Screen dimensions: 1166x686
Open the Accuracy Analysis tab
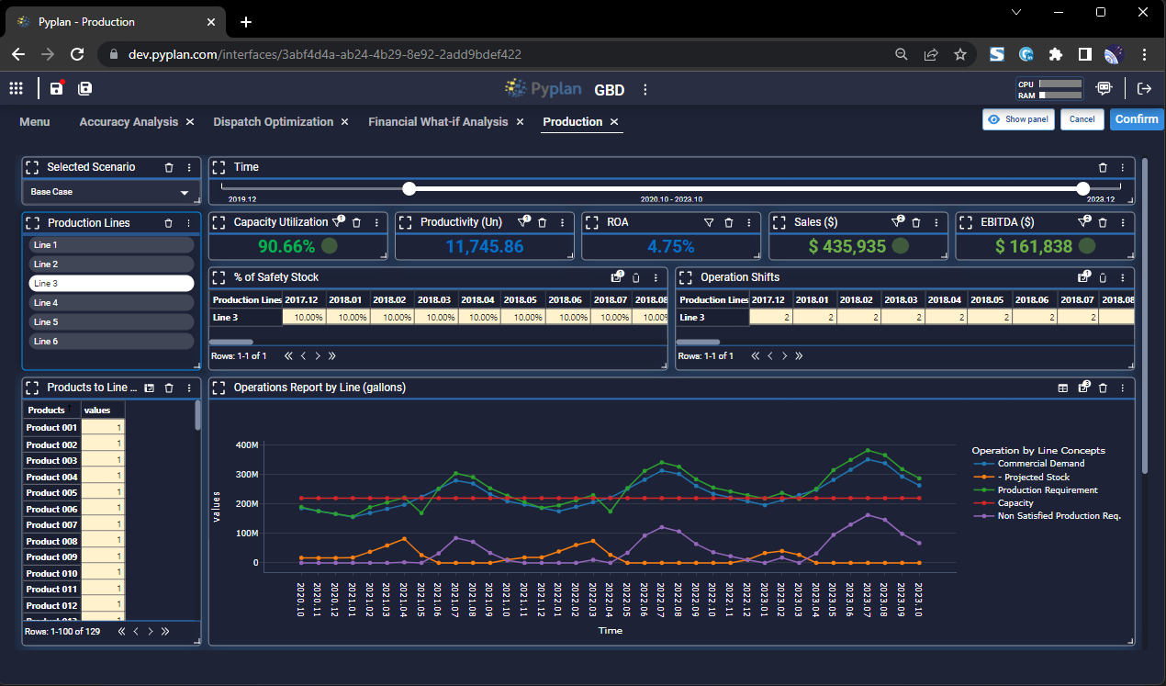[129, 121]
